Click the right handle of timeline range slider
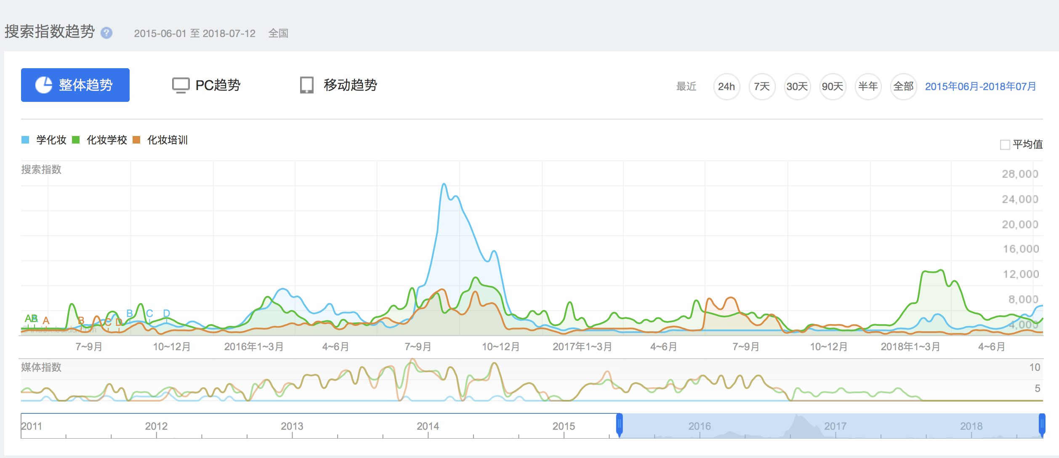The image size is (1059, 458). (x=1042, y=424)
